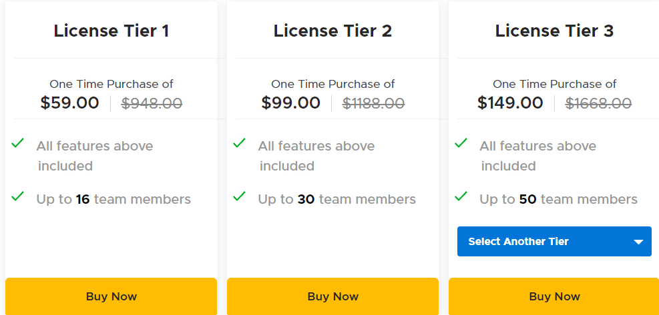659x315 pixels.
Task: Click Tier 1 green checkmark beside All features
Action: [x=18, y=143]
